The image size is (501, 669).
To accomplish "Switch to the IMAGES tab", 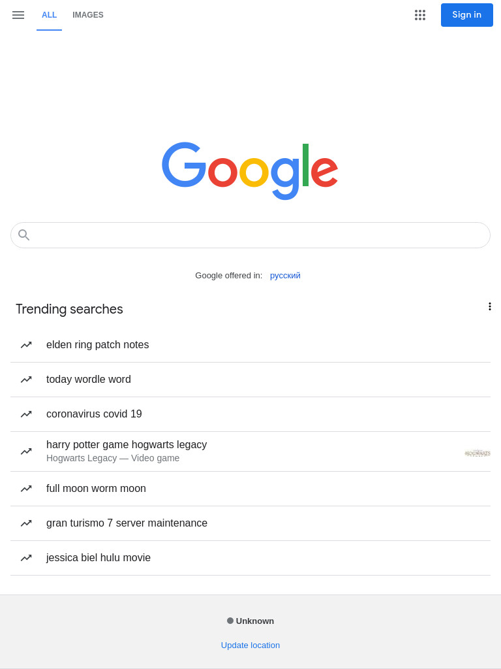I will pos(88,15).
